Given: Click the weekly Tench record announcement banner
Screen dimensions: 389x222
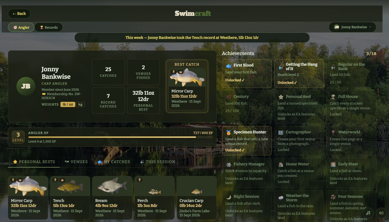Looking at the screenshot, I should tap(192, 38).
